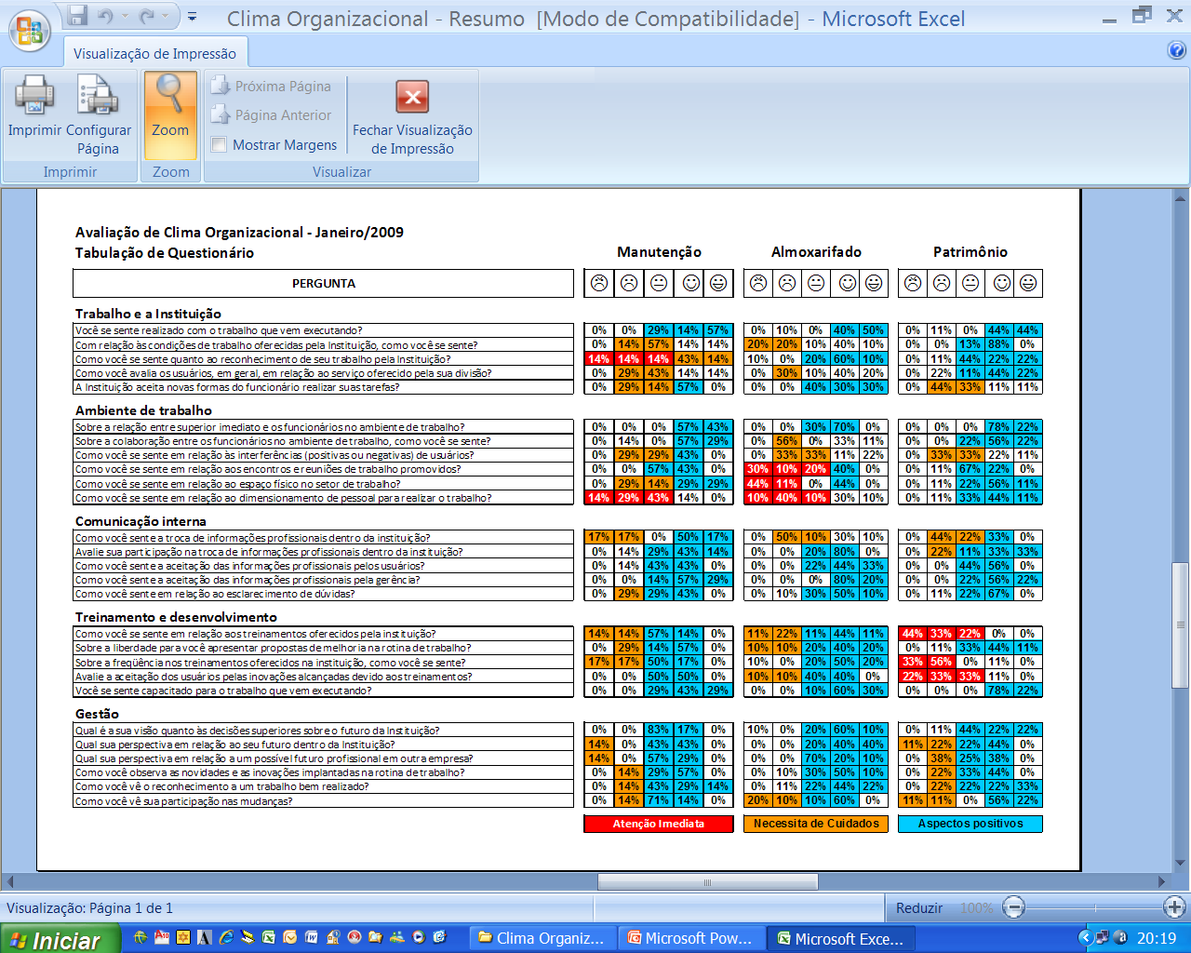1191x953 pixels.
Task: Click the globe icon in quick launch
Action: (141, 938)
